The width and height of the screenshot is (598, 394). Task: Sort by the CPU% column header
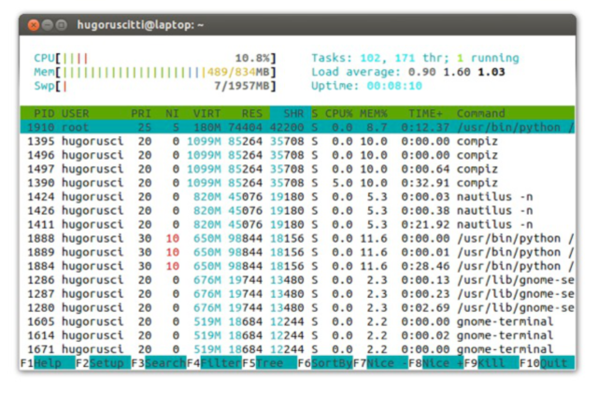pos(338,113)
